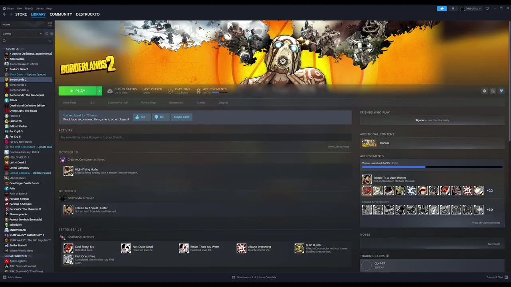Viewport: 511px width, 287px height.
Task: Open the Games menu in the menu bar
Action: (40, 8)
